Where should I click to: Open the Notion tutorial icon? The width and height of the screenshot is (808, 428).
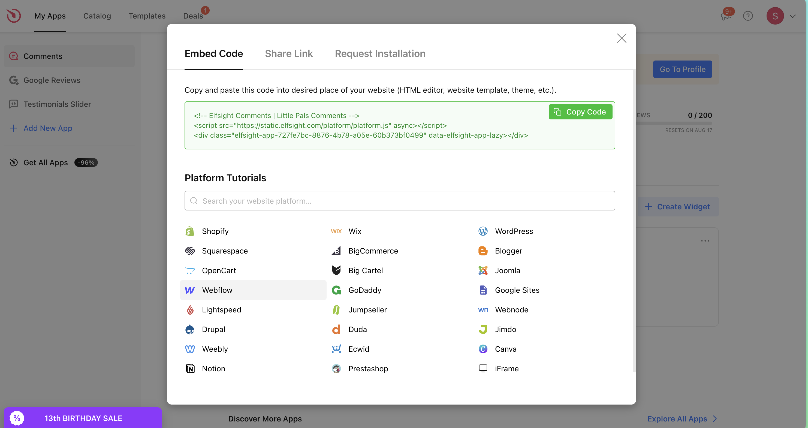click(190, 368)
